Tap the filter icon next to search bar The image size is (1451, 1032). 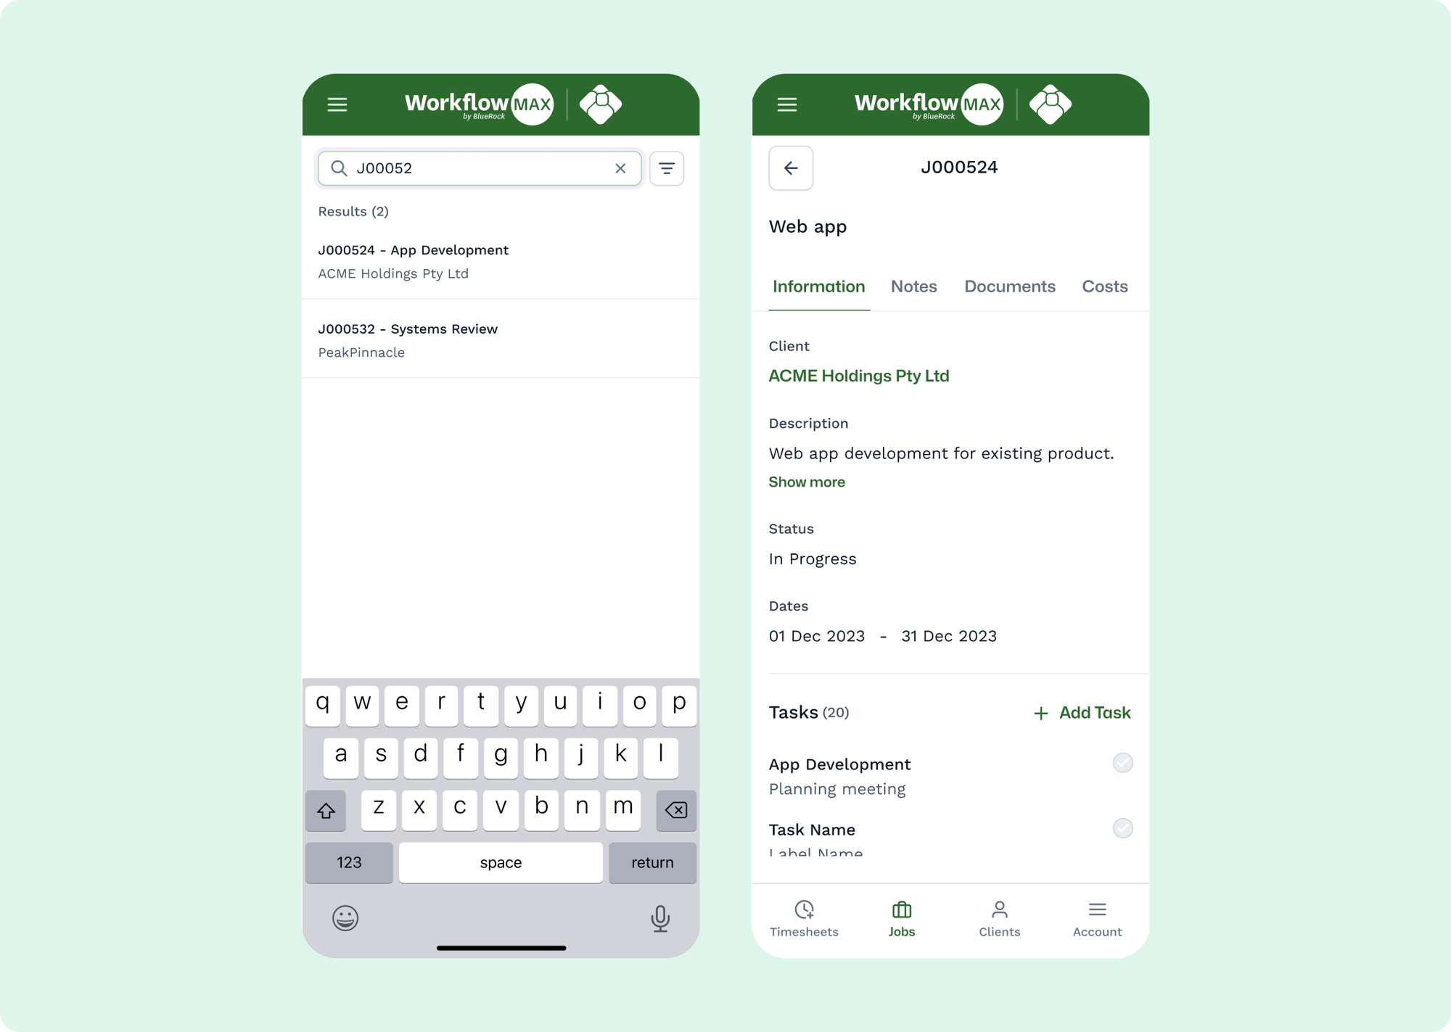tap(667, 169)
